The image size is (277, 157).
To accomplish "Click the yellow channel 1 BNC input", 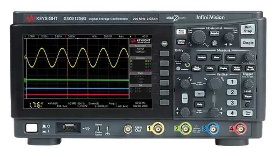I will [158, 129].
